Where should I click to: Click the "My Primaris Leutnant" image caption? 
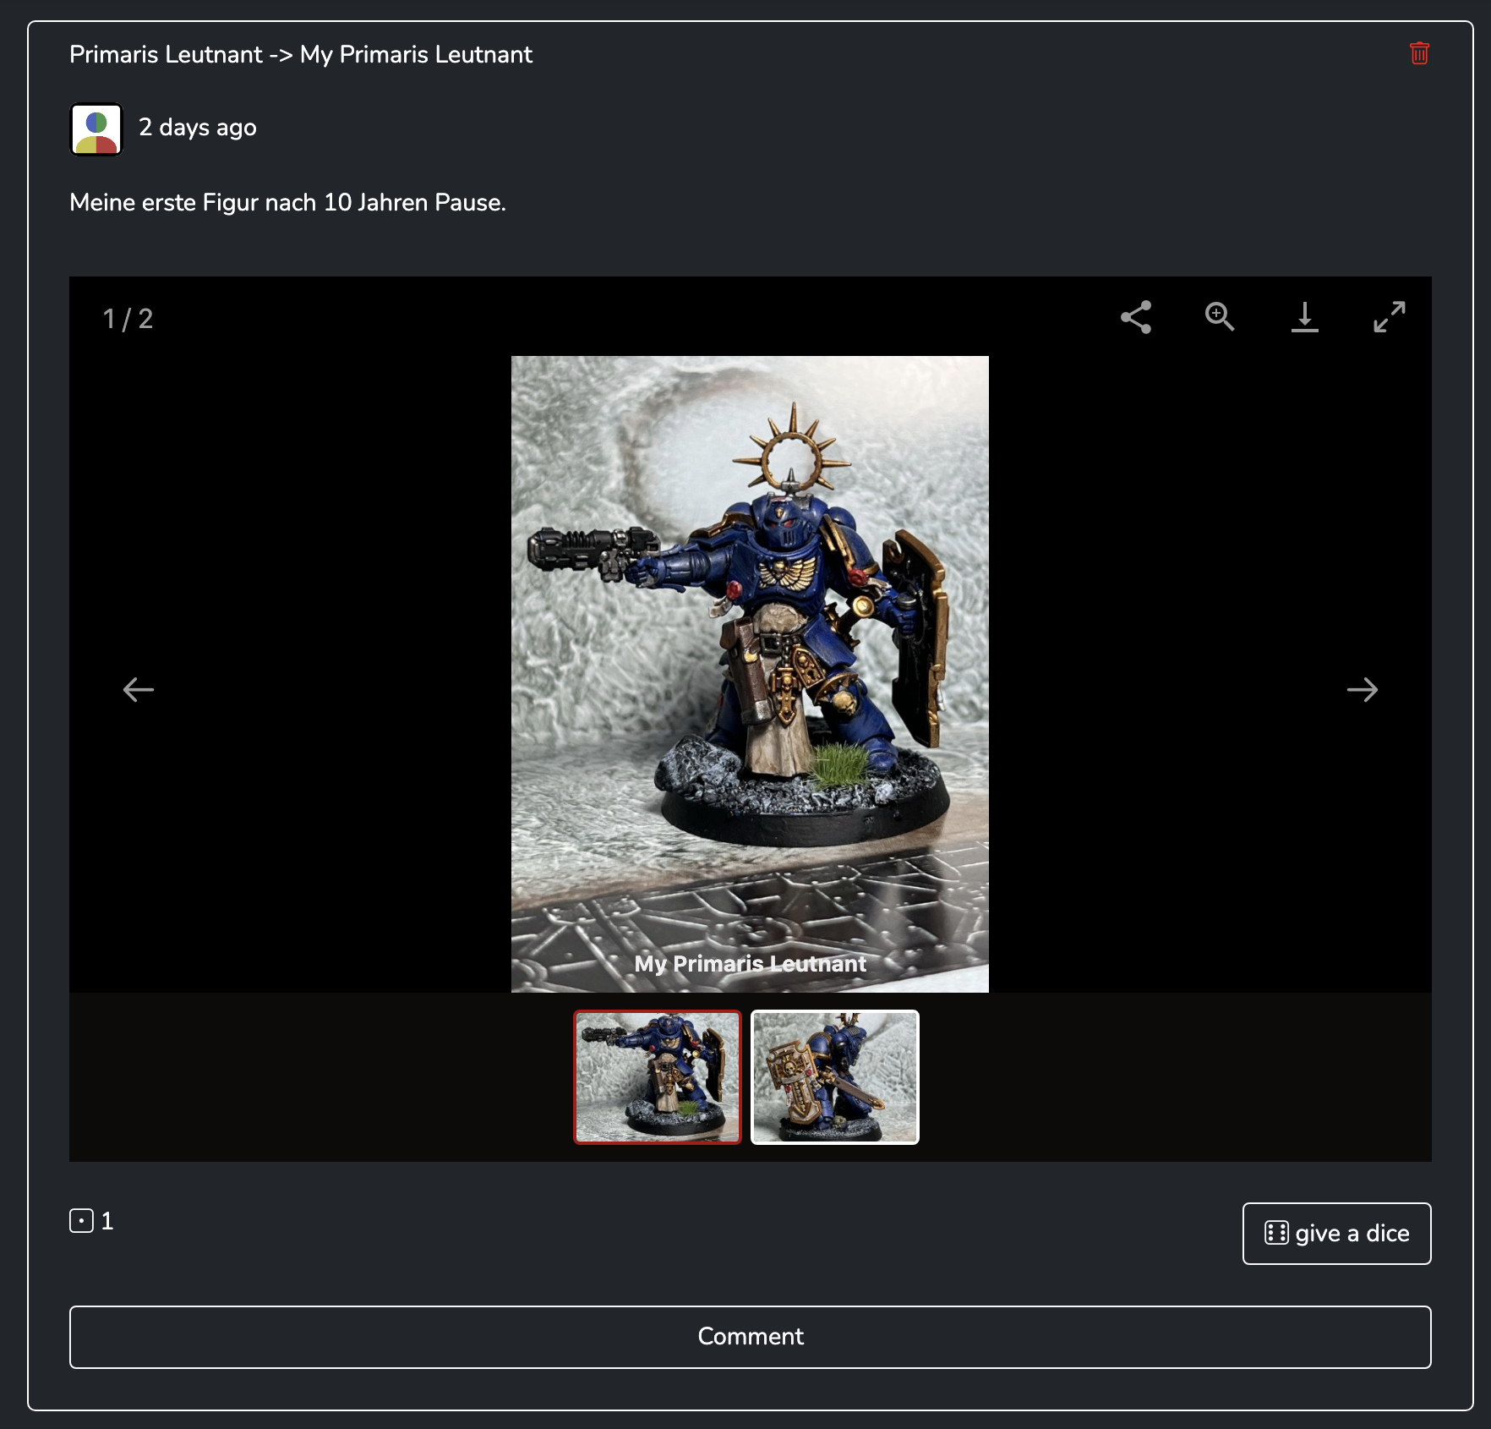[x=750, y=964]
